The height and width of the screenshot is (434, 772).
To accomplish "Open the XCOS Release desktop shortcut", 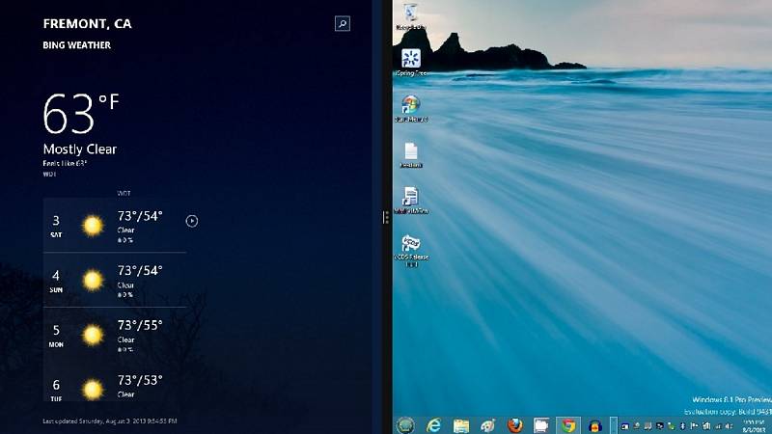I will click(x=411, y=245).
